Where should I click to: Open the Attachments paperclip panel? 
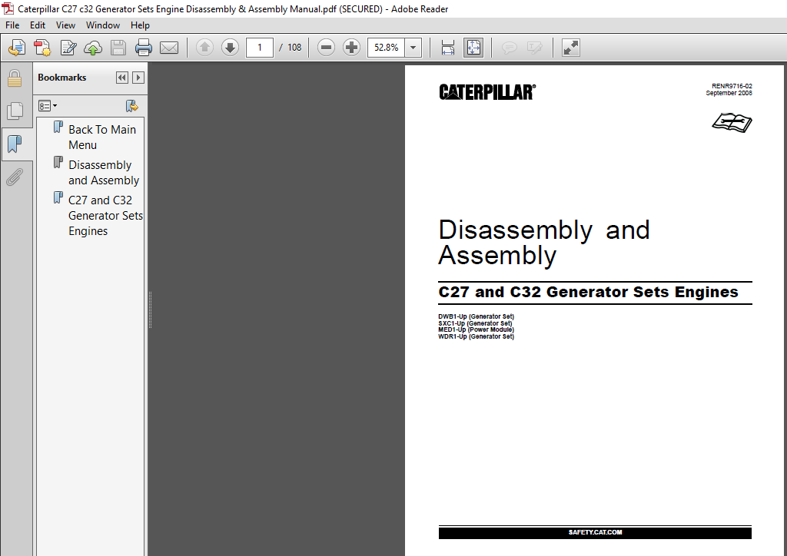[15, 177]
